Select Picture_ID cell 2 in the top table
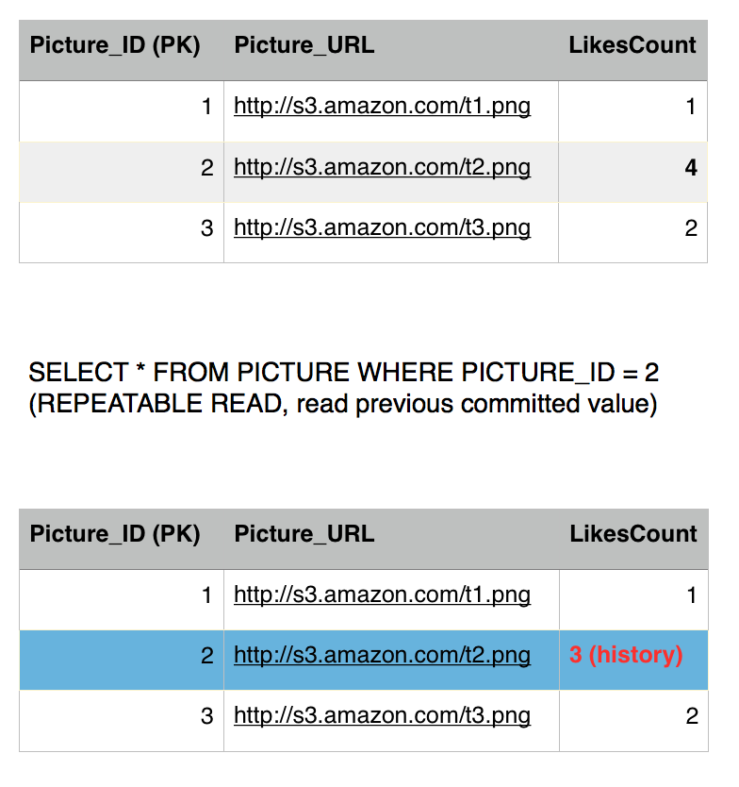This screenshot has width=739, height=787. [207, 168]
